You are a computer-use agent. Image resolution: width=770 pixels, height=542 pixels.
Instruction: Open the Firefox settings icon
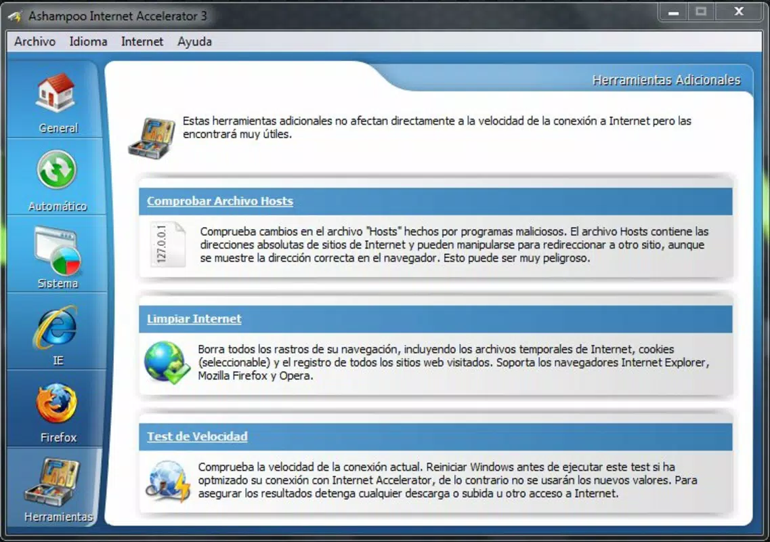pos(56,404)
